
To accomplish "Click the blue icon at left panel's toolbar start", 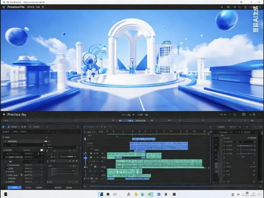I will pyautogui.click(x=3, y=127).
